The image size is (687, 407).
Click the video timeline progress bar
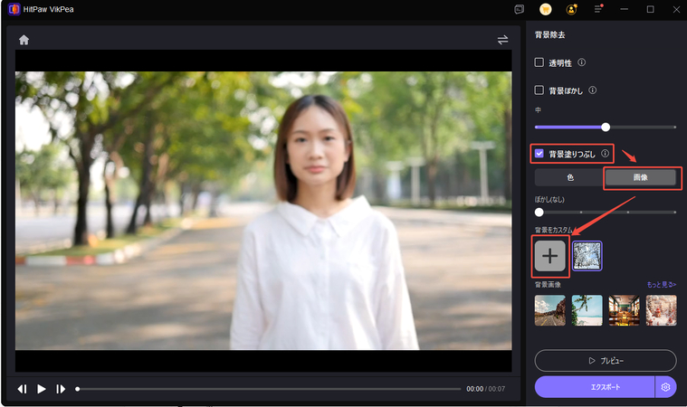[269, 389]
